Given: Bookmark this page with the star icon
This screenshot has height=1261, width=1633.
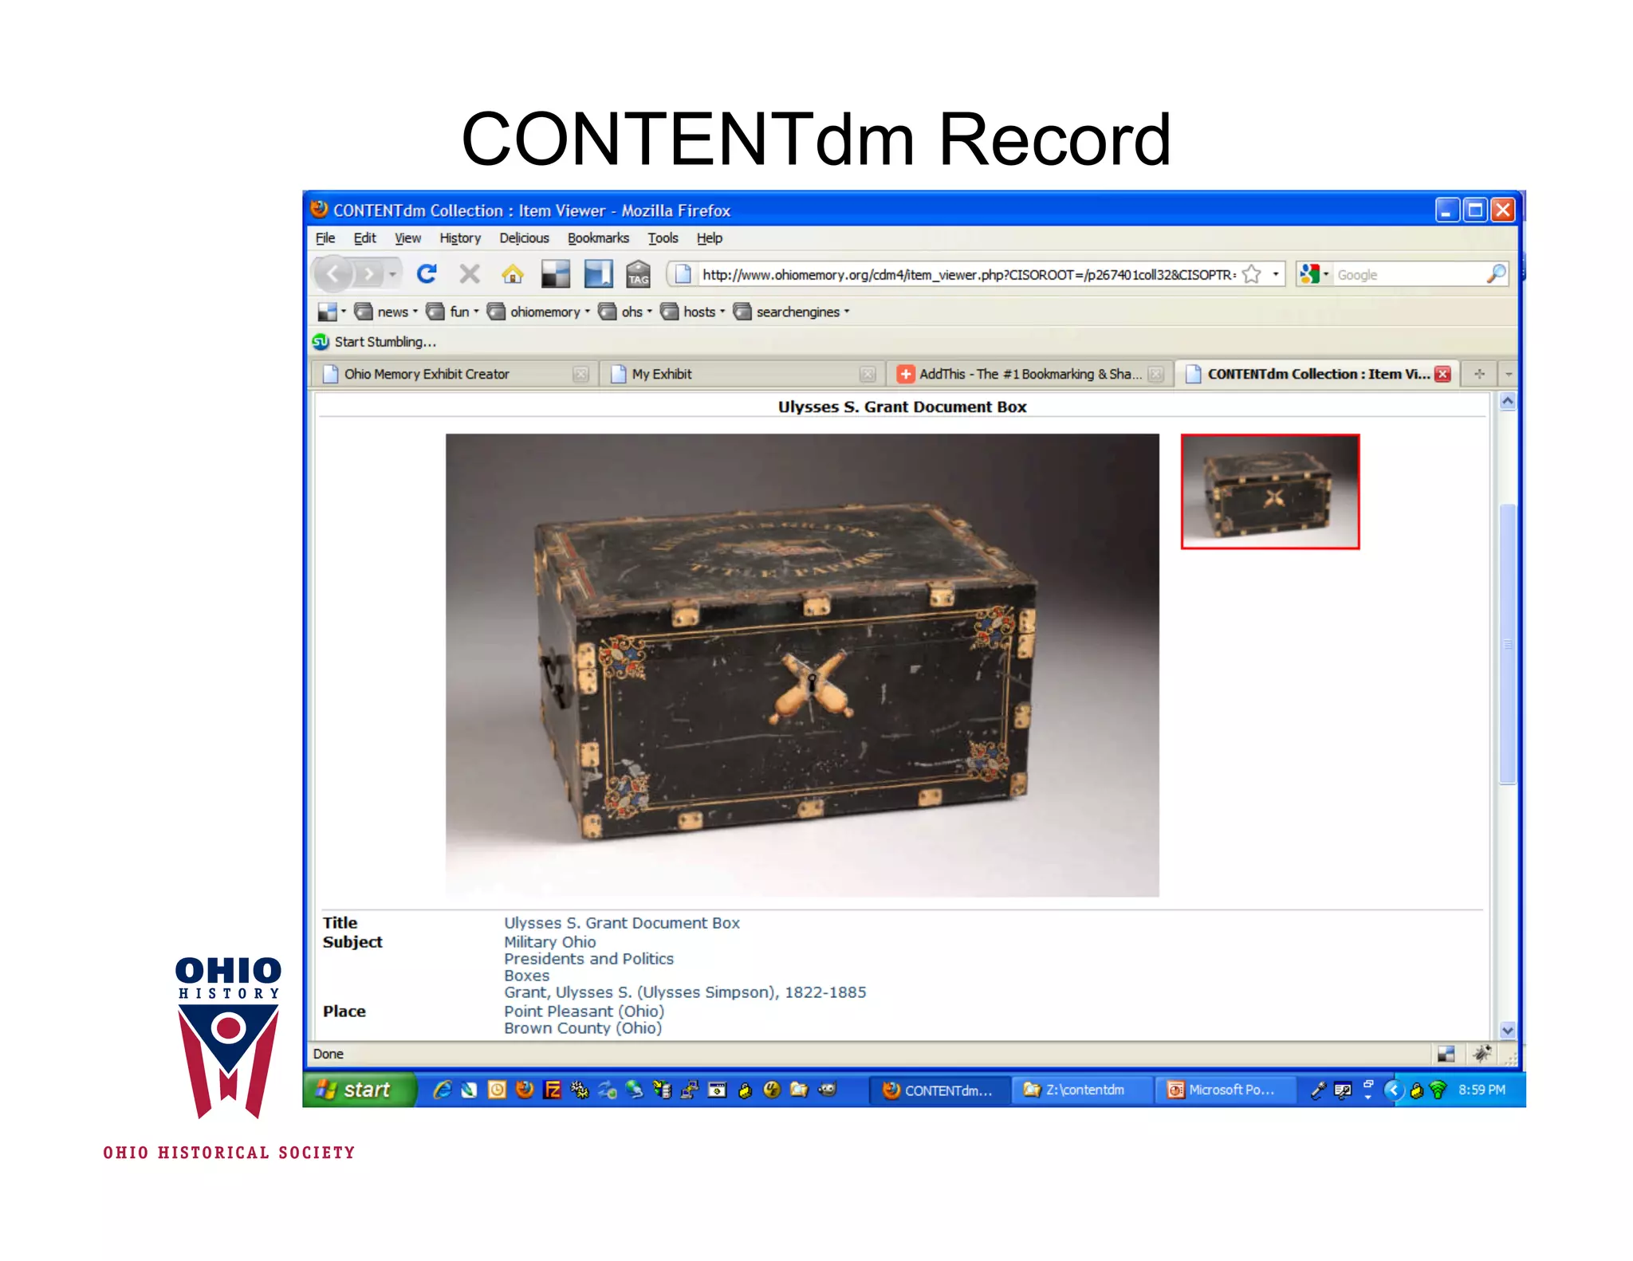Looking at the screenshot, I should pos(1251,274).
